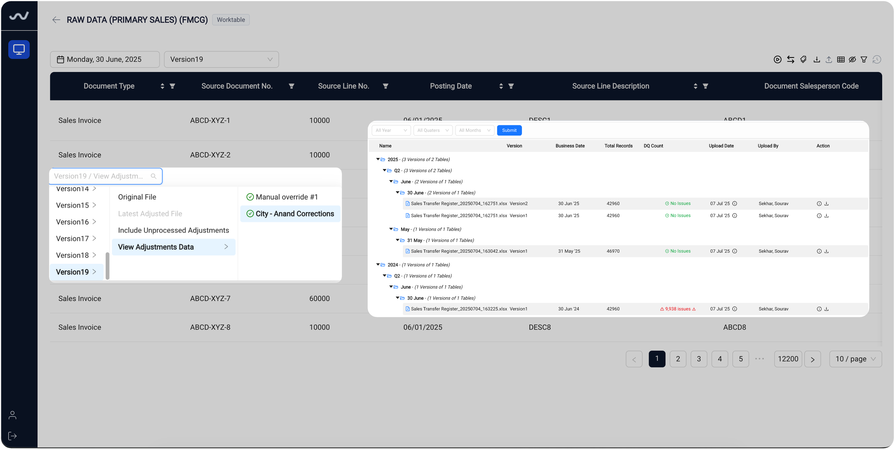
Task: Sort the Source Line Description column
Action: (695, 86)
